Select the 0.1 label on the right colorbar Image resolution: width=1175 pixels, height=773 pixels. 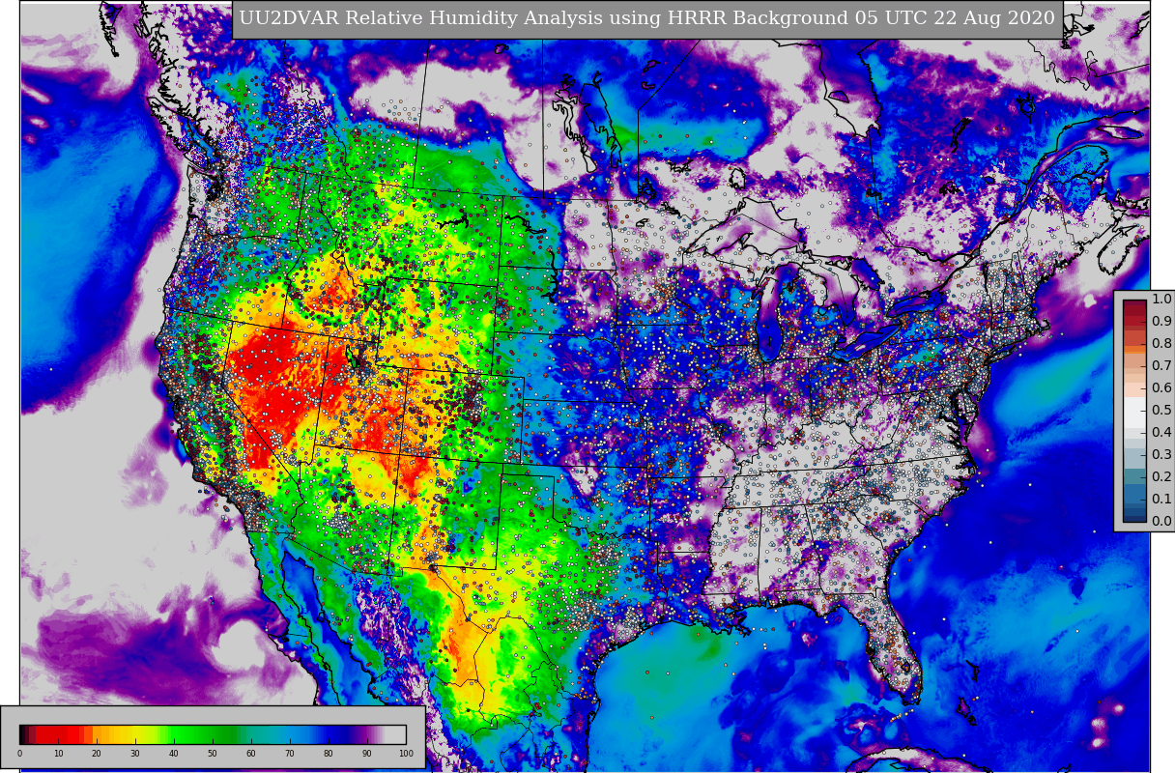(x=1161, y=500)
